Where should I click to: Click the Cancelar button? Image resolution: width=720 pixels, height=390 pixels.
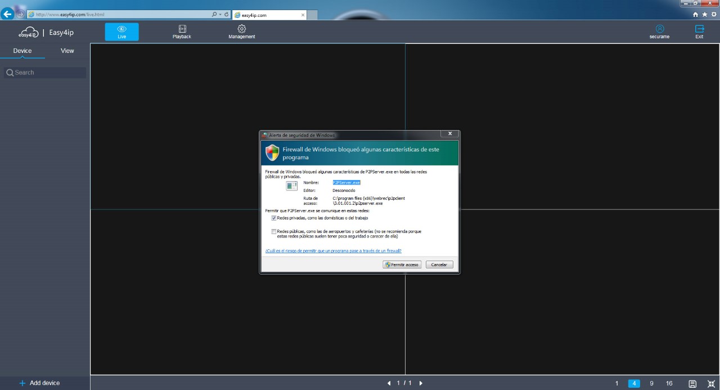tap(439, 265)
